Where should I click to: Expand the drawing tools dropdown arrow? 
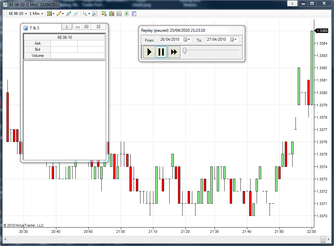[63, 14]
